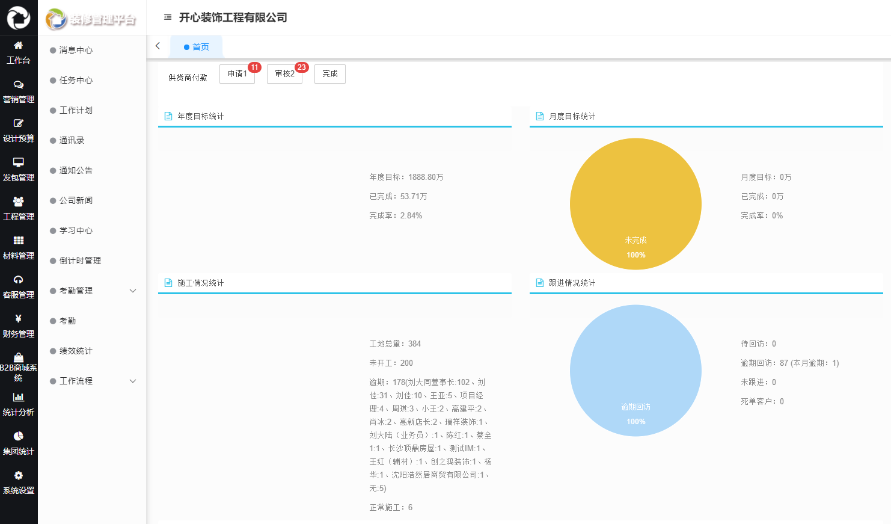Expand the 工作流程 submenu
The width and height of the screenshot is (891, 524).
click(x=76, y=381)
